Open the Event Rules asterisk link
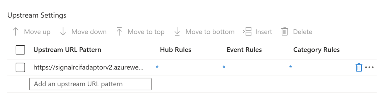391x109 pixels. (x=224, y=67)
